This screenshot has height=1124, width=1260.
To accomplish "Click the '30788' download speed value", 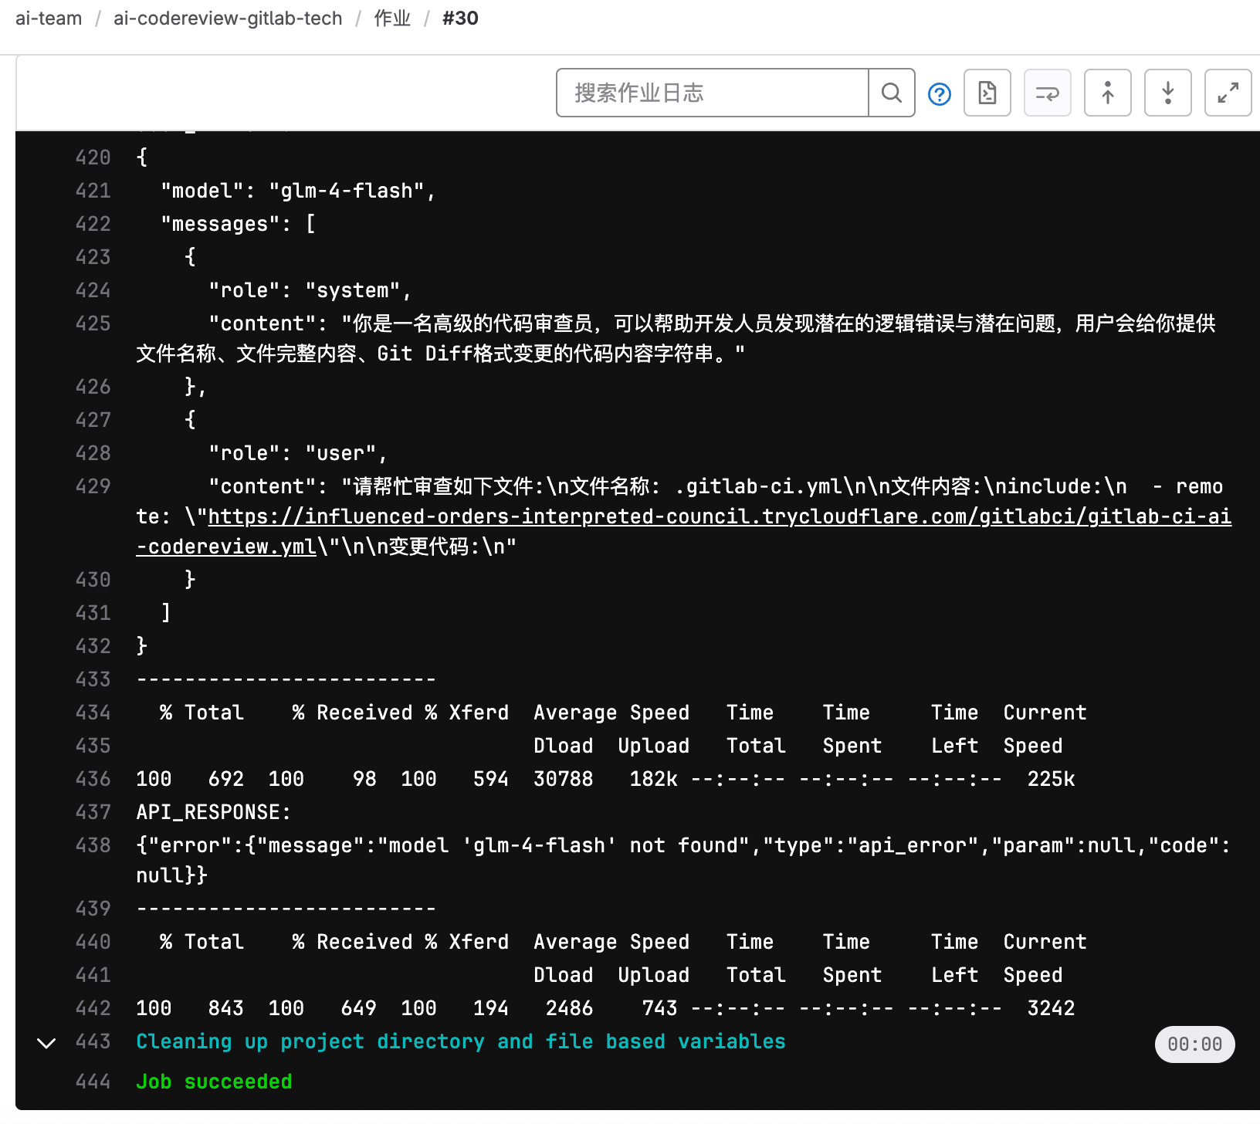I will click(564, 779).
